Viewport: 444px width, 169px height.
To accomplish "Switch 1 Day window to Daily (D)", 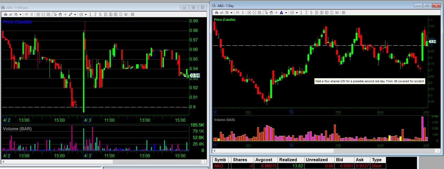I will tap(332, 13).
